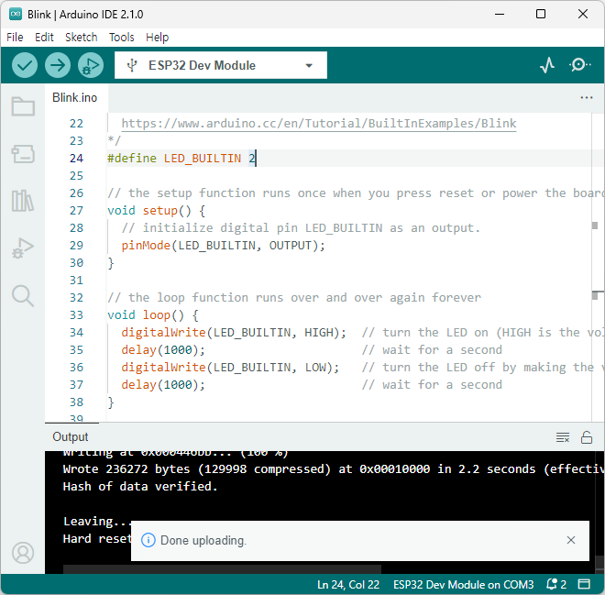Viewport: 605px width, 595px height.
Task: Open the Serial Plotter
Action: click(547, 65)
